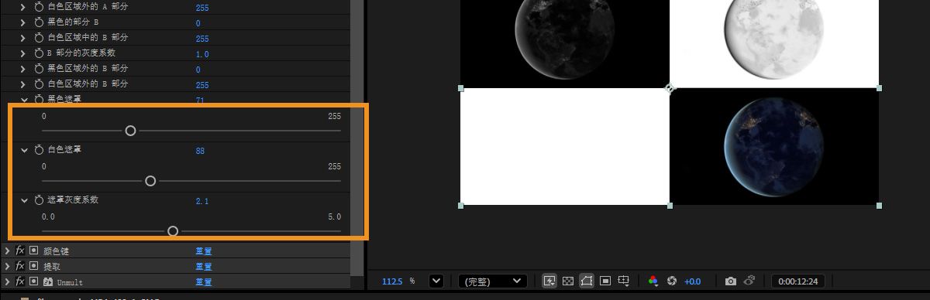Toggle the fx switch for 提取
This screenshot has height=300, width=930.
20,266
